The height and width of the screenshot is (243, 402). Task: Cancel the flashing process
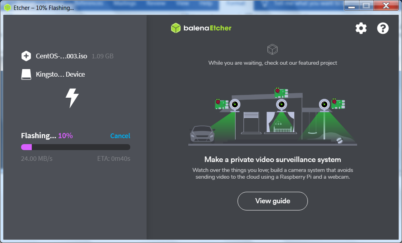click(x=120, y=136)
